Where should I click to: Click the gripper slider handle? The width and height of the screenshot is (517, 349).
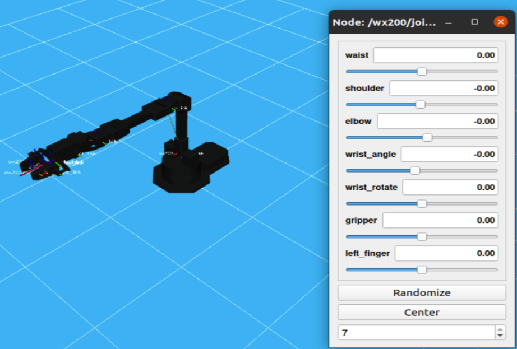[x=422, y=237]
